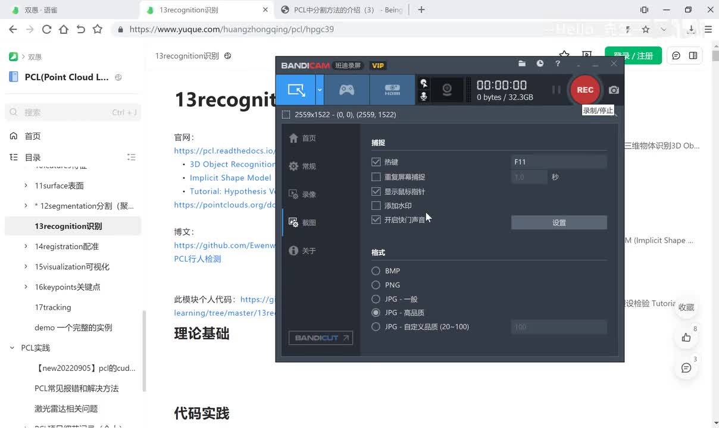
Task: Toggle the microphone icon in Bandicam
Action: pos(424,96)
